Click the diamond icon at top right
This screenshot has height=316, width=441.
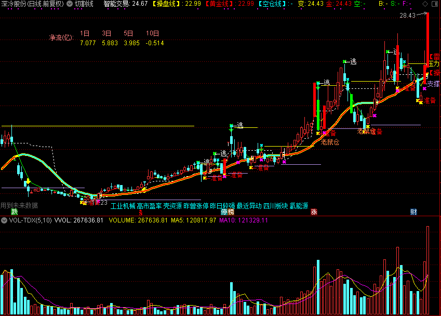pos(425,4)
